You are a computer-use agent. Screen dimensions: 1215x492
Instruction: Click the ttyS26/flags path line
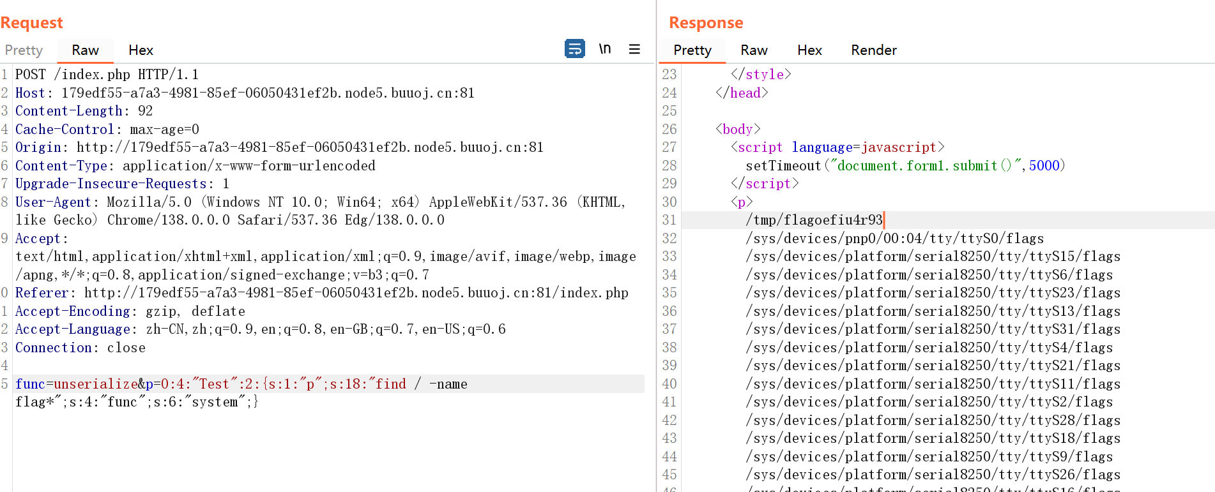(933, 475)
